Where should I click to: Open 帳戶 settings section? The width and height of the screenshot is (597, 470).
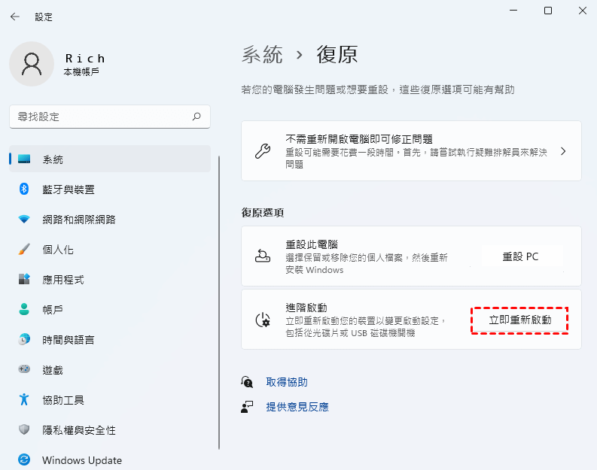click(x=53, y=310)
